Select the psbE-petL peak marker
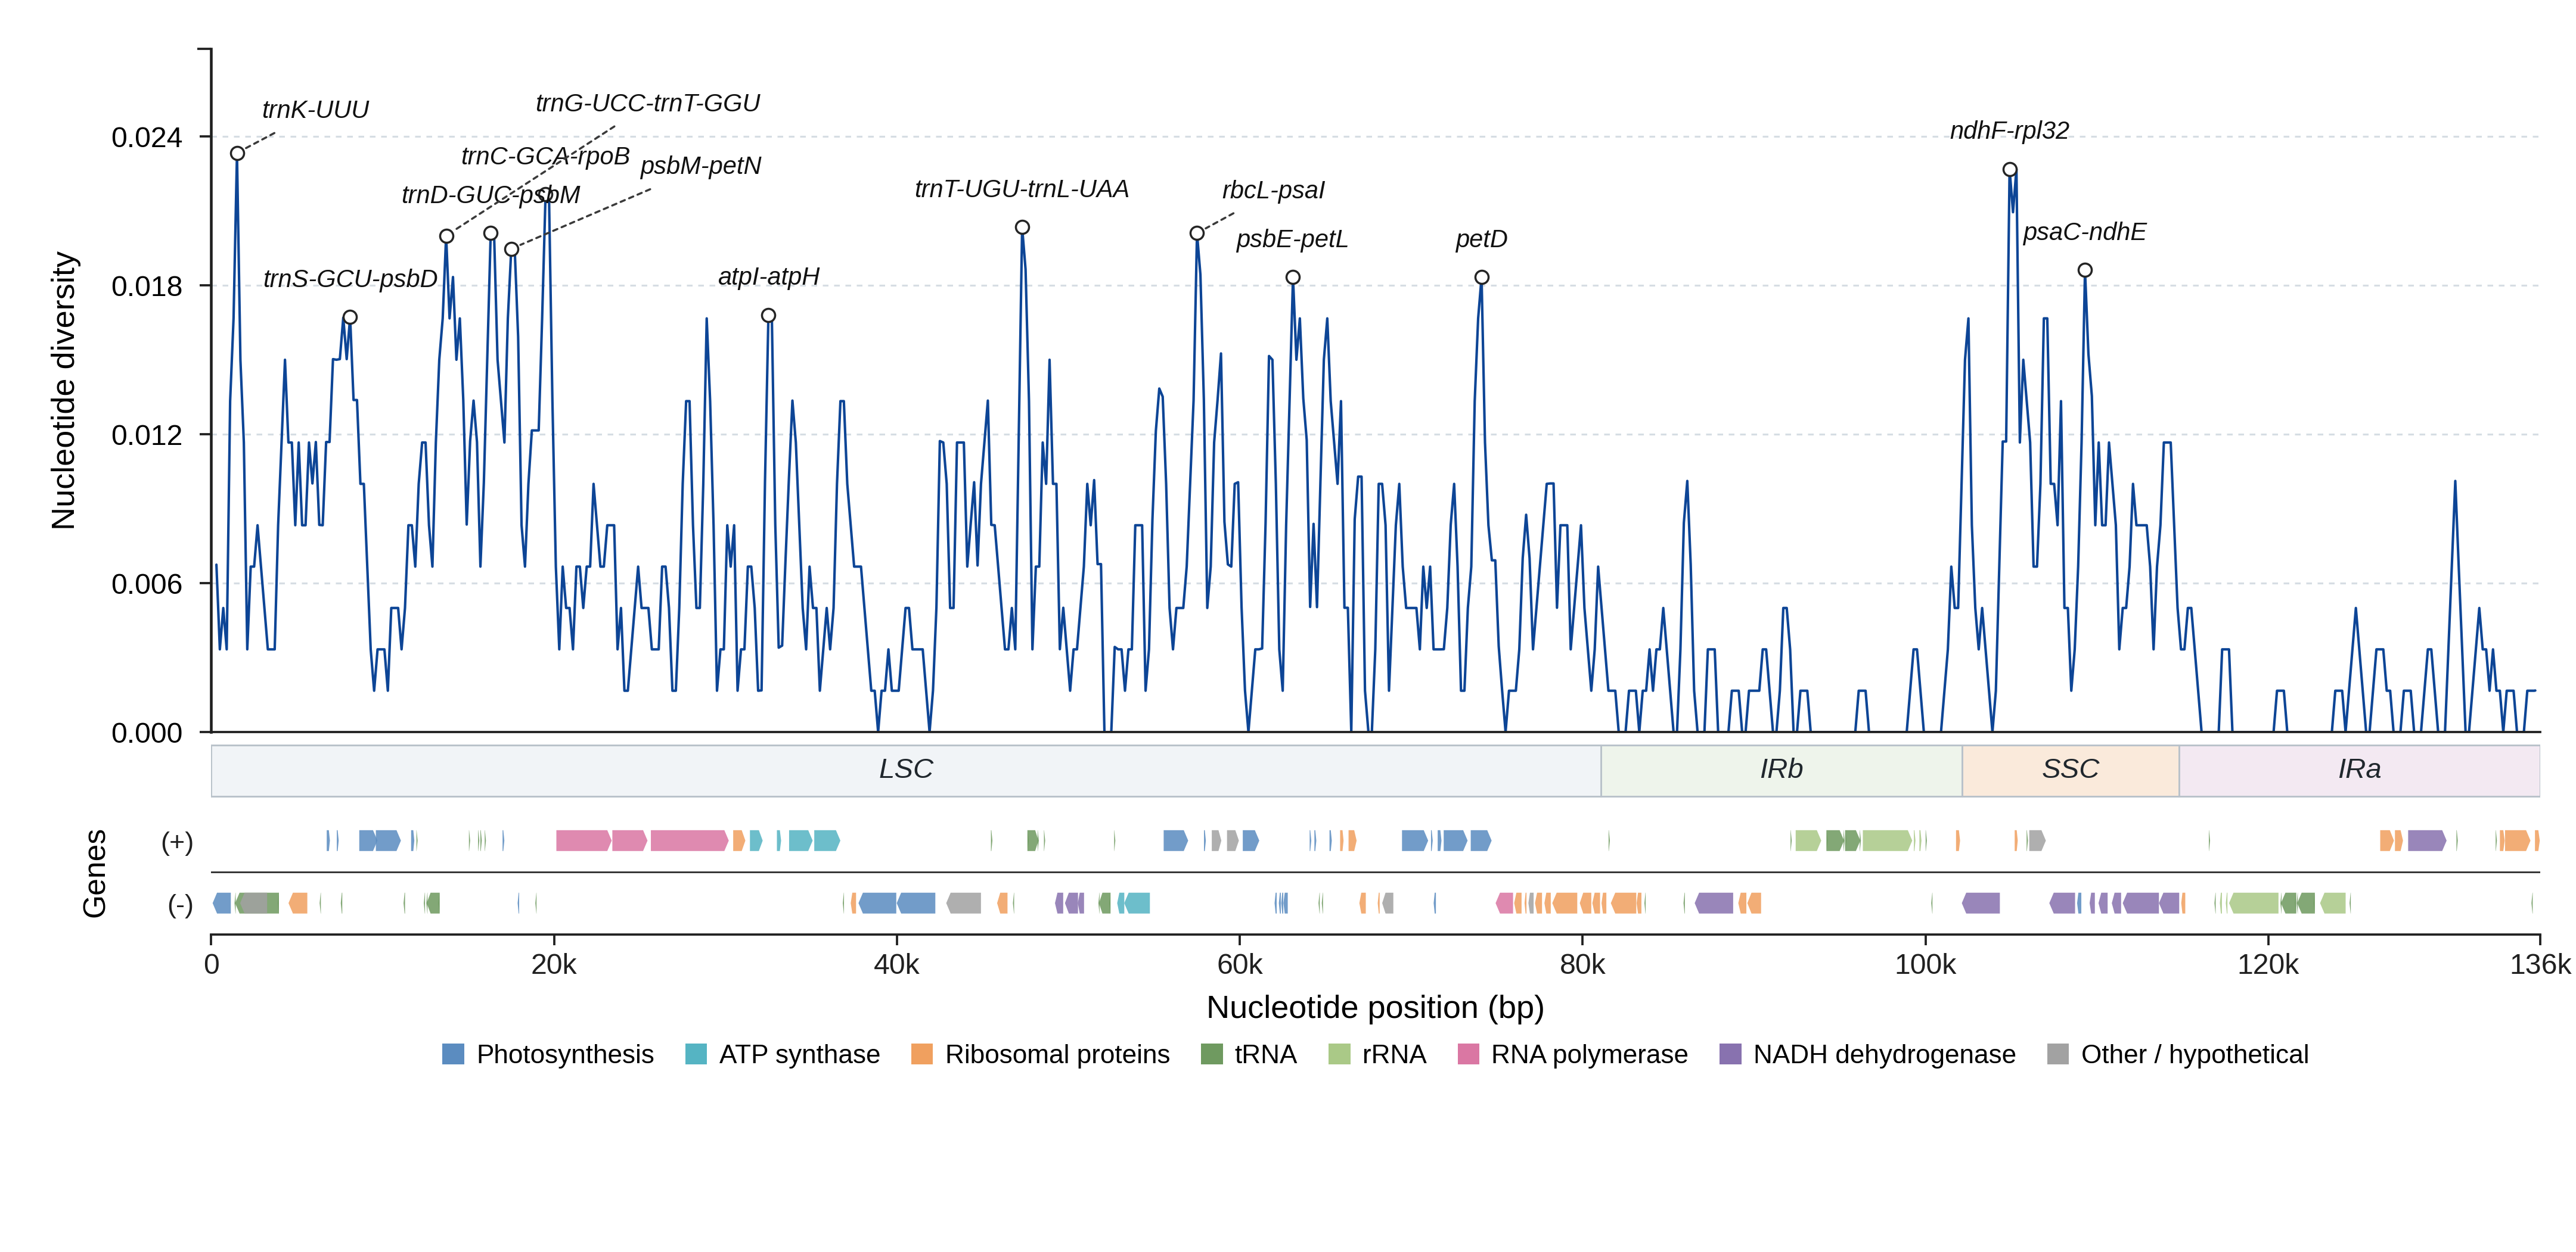 [1293, 278]
